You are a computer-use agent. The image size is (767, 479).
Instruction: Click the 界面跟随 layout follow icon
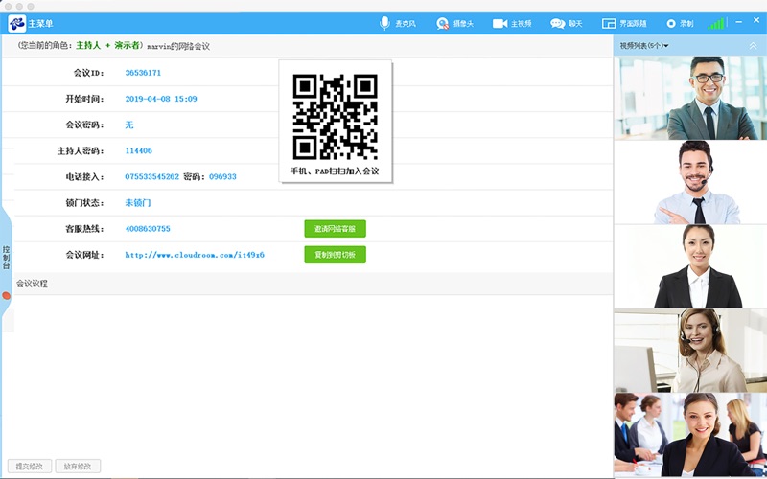pos(609,23)
